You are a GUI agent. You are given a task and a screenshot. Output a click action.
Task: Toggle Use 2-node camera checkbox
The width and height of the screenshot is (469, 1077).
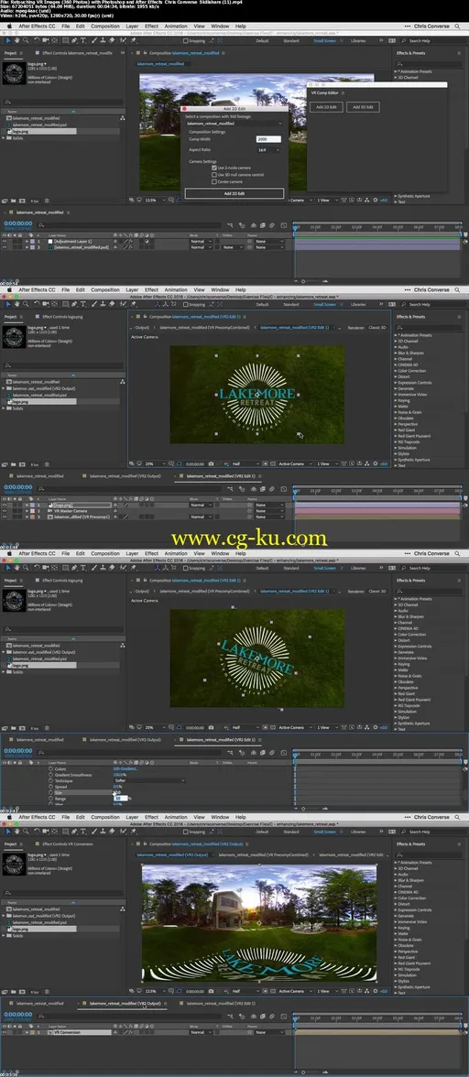[214, 168]
